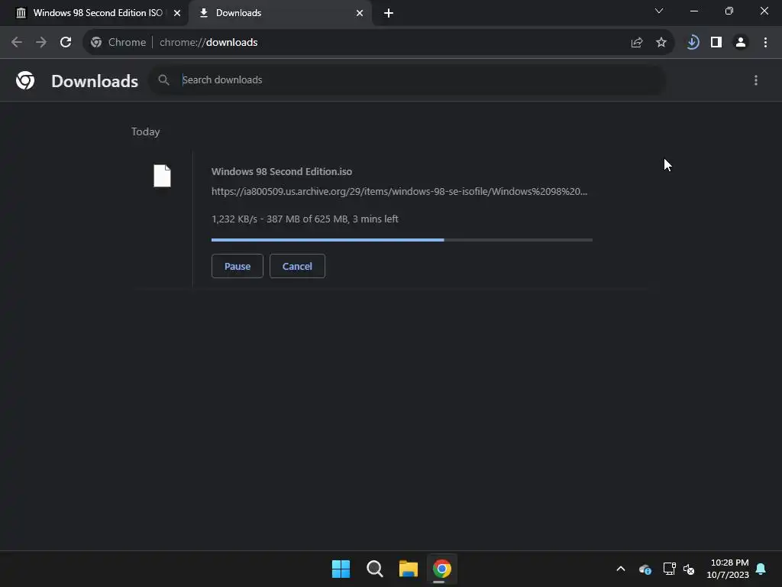Reload the downloads page
This screenshot has height=587, width=782.
point(66,43)
